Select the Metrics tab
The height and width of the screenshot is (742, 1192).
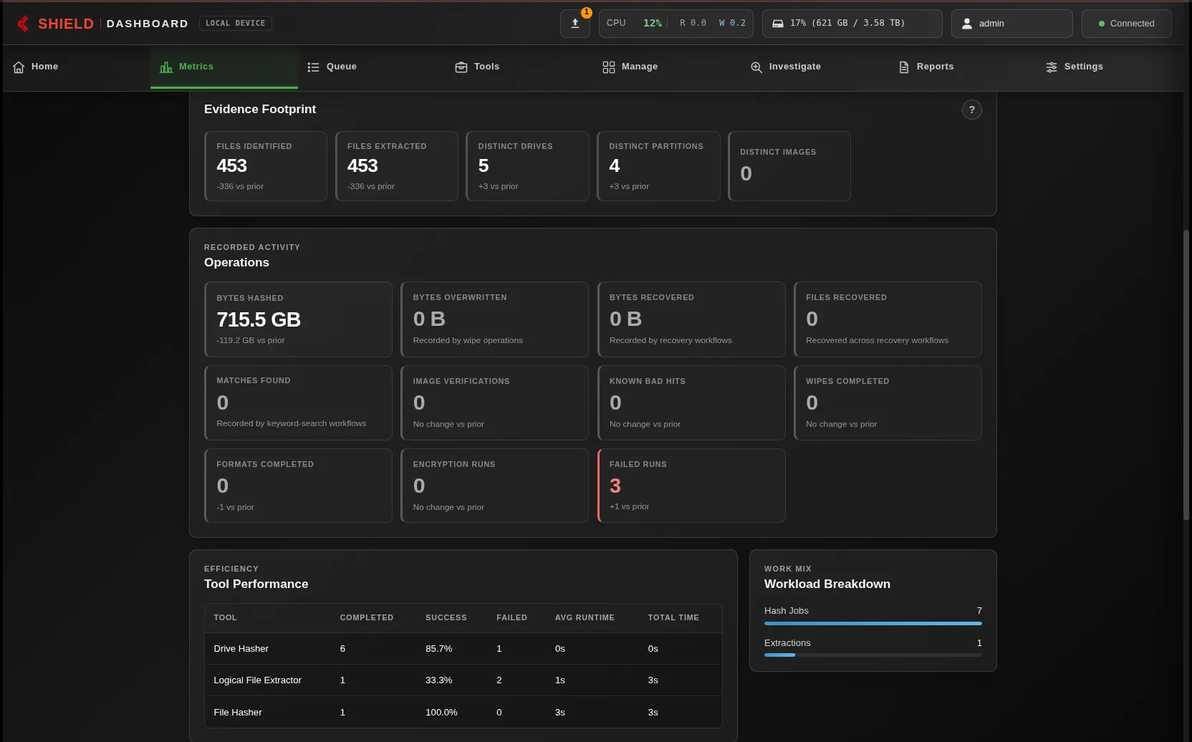pyautogui.click(x=224, y=67)
